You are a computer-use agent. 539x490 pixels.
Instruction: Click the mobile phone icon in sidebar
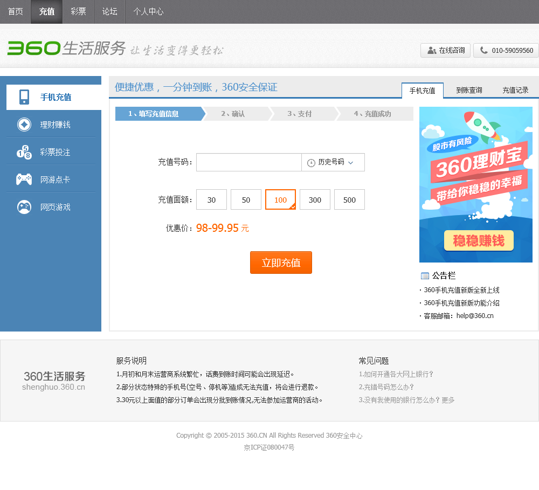[24, 97]
